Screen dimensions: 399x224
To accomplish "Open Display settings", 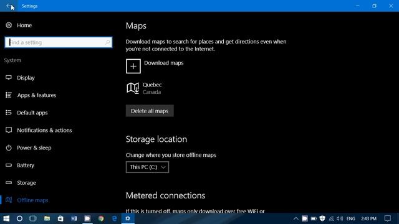I will tap(26, 78).
